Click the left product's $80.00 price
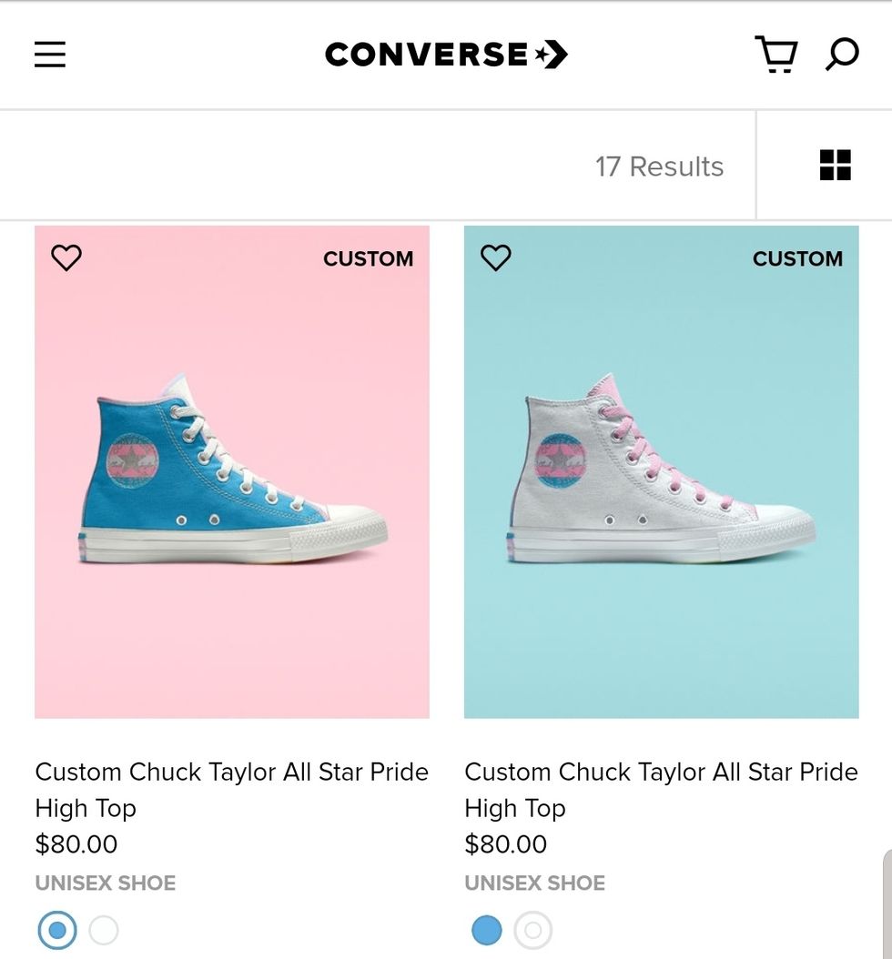Viewport: 892px width, 959px height. [x=76, y=844]
